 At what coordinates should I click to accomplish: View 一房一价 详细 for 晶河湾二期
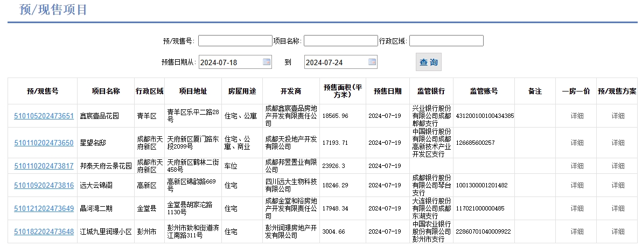pyautogui.click(x=577, y=209)
